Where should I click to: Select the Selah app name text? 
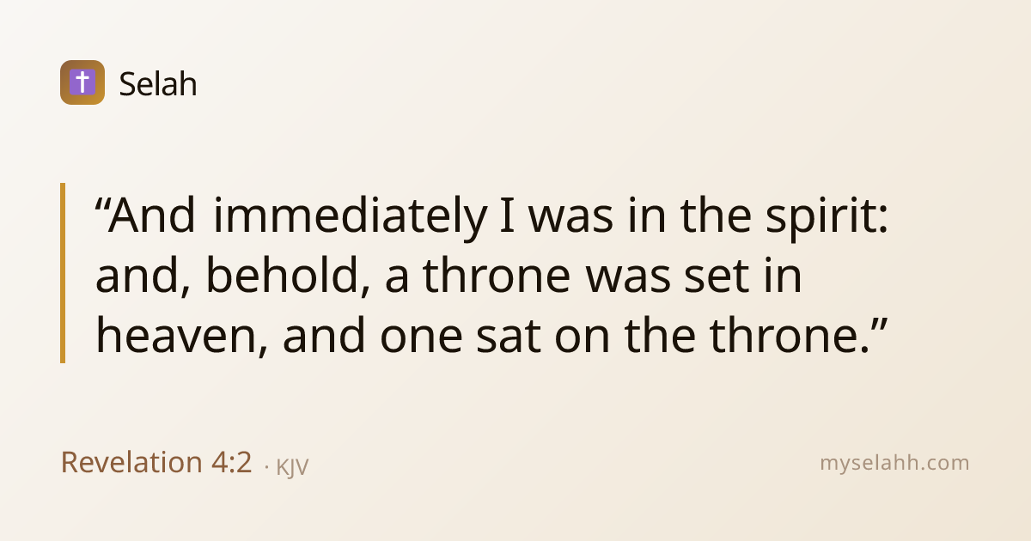coord(158,84)
